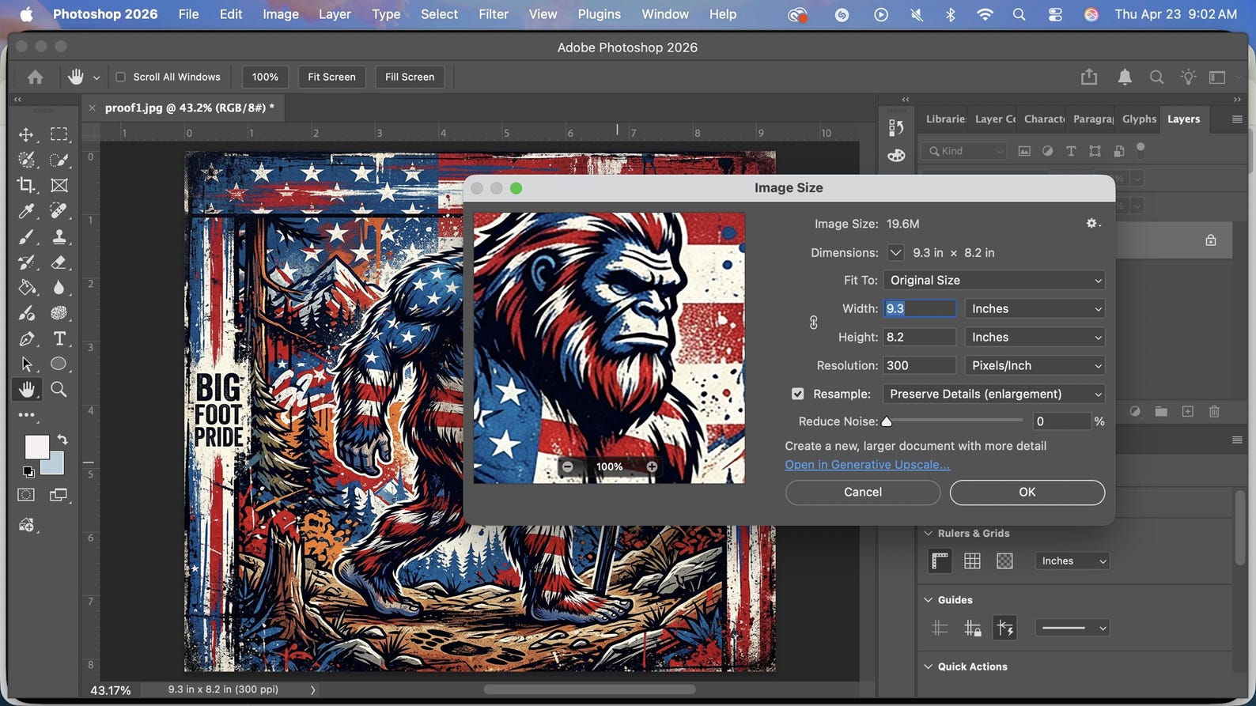Image resolution: width=1256 pixels, height=706 pixels.
Task: Toggle lock guides in Guides section
Action: [972, 628]
